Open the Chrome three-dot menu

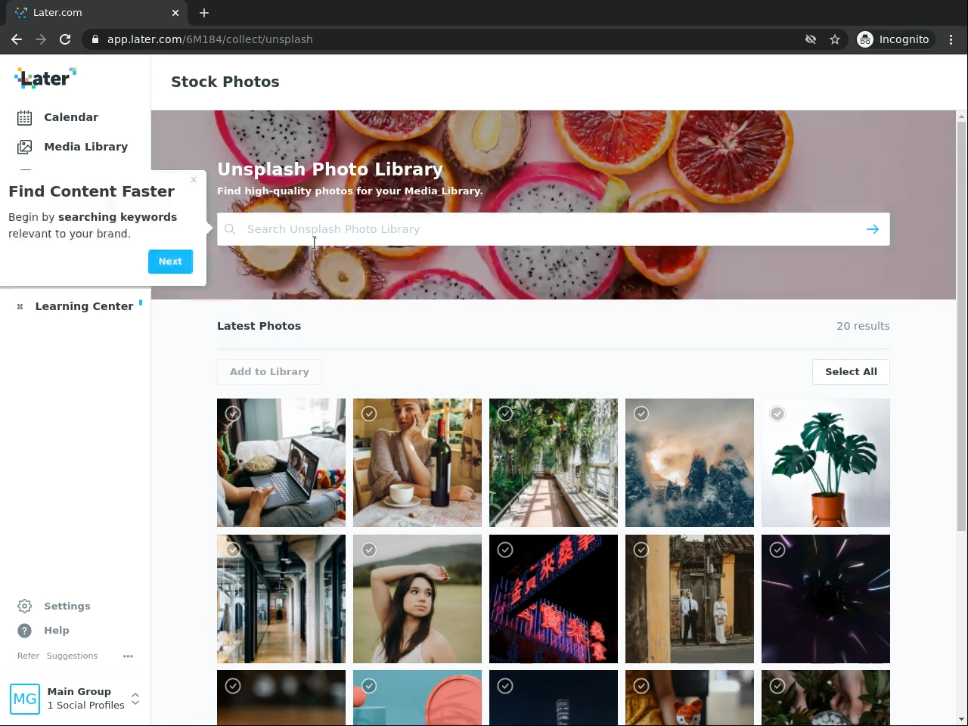pos(951,39)
